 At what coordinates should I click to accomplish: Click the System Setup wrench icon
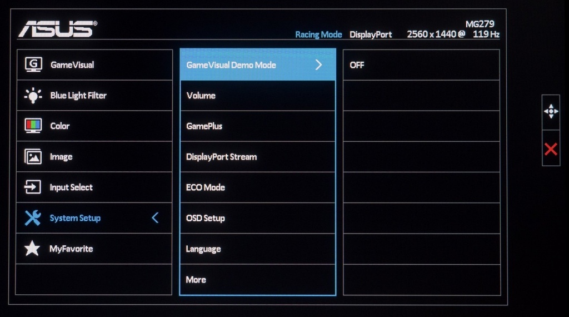(x=33, y=218)
